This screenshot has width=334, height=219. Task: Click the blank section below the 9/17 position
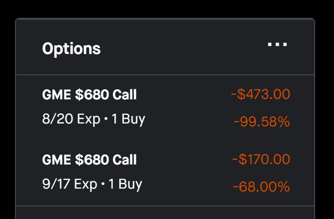click(x=165, y=213)
